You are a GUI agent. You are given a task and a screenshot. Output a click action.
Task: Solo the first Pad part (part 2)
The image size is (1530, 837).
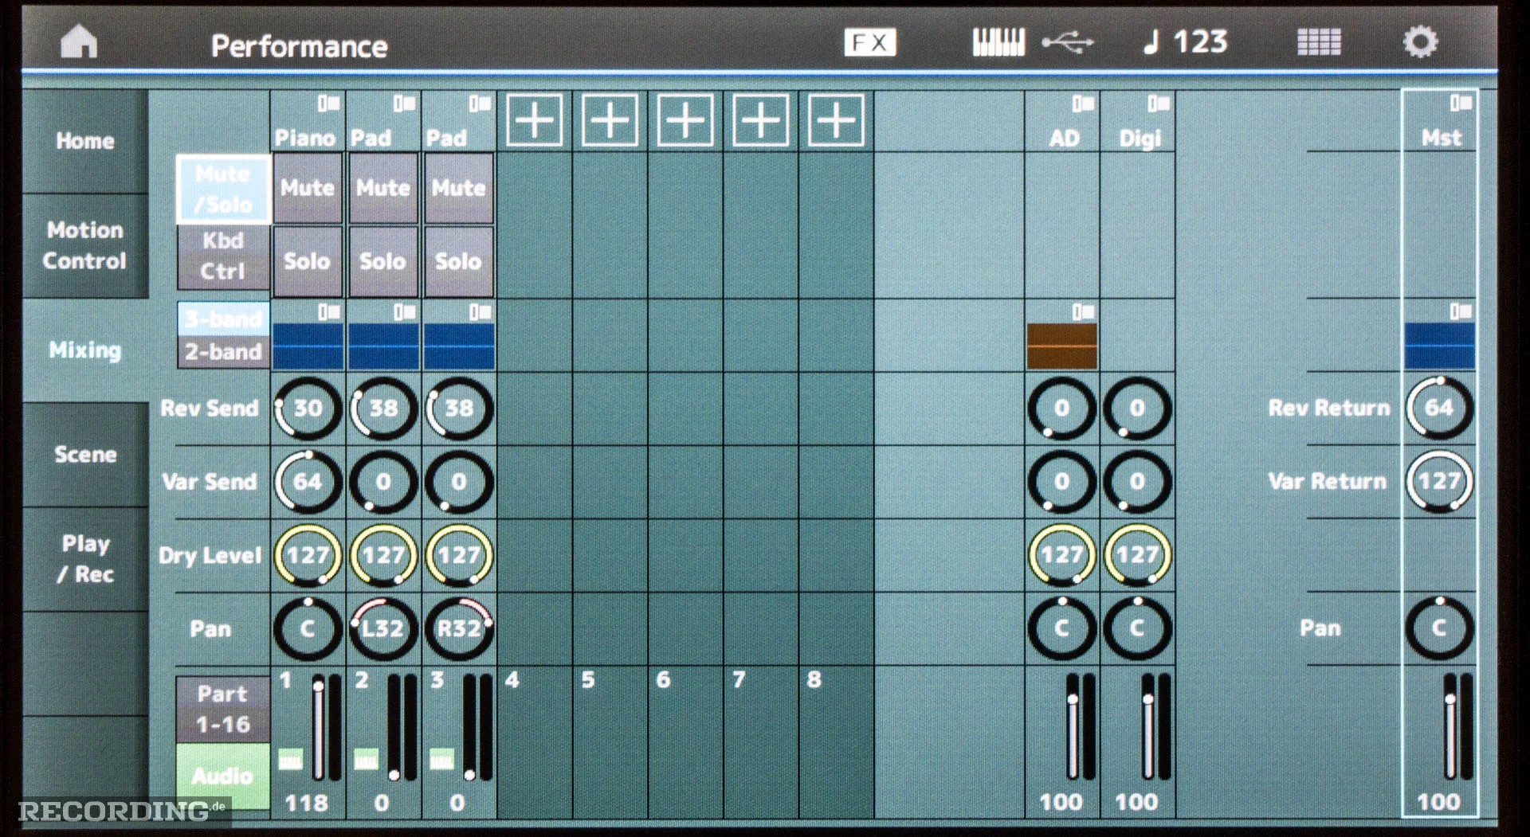(383, 261)
